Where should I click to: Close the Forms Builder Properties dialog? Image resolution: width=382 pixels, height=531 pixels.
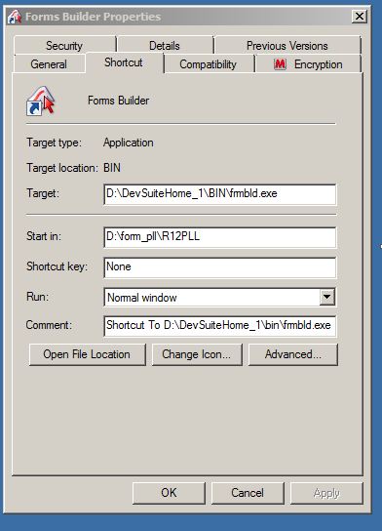pyautogui.click(x=360, y=17)
